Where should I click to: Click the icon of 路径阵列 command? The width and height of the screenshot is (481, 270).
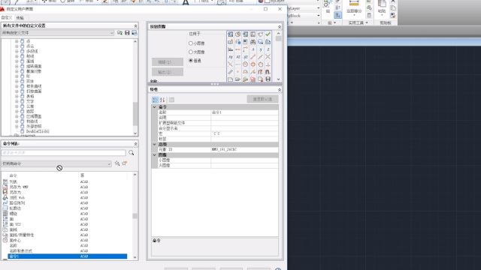tap(5, 202)
